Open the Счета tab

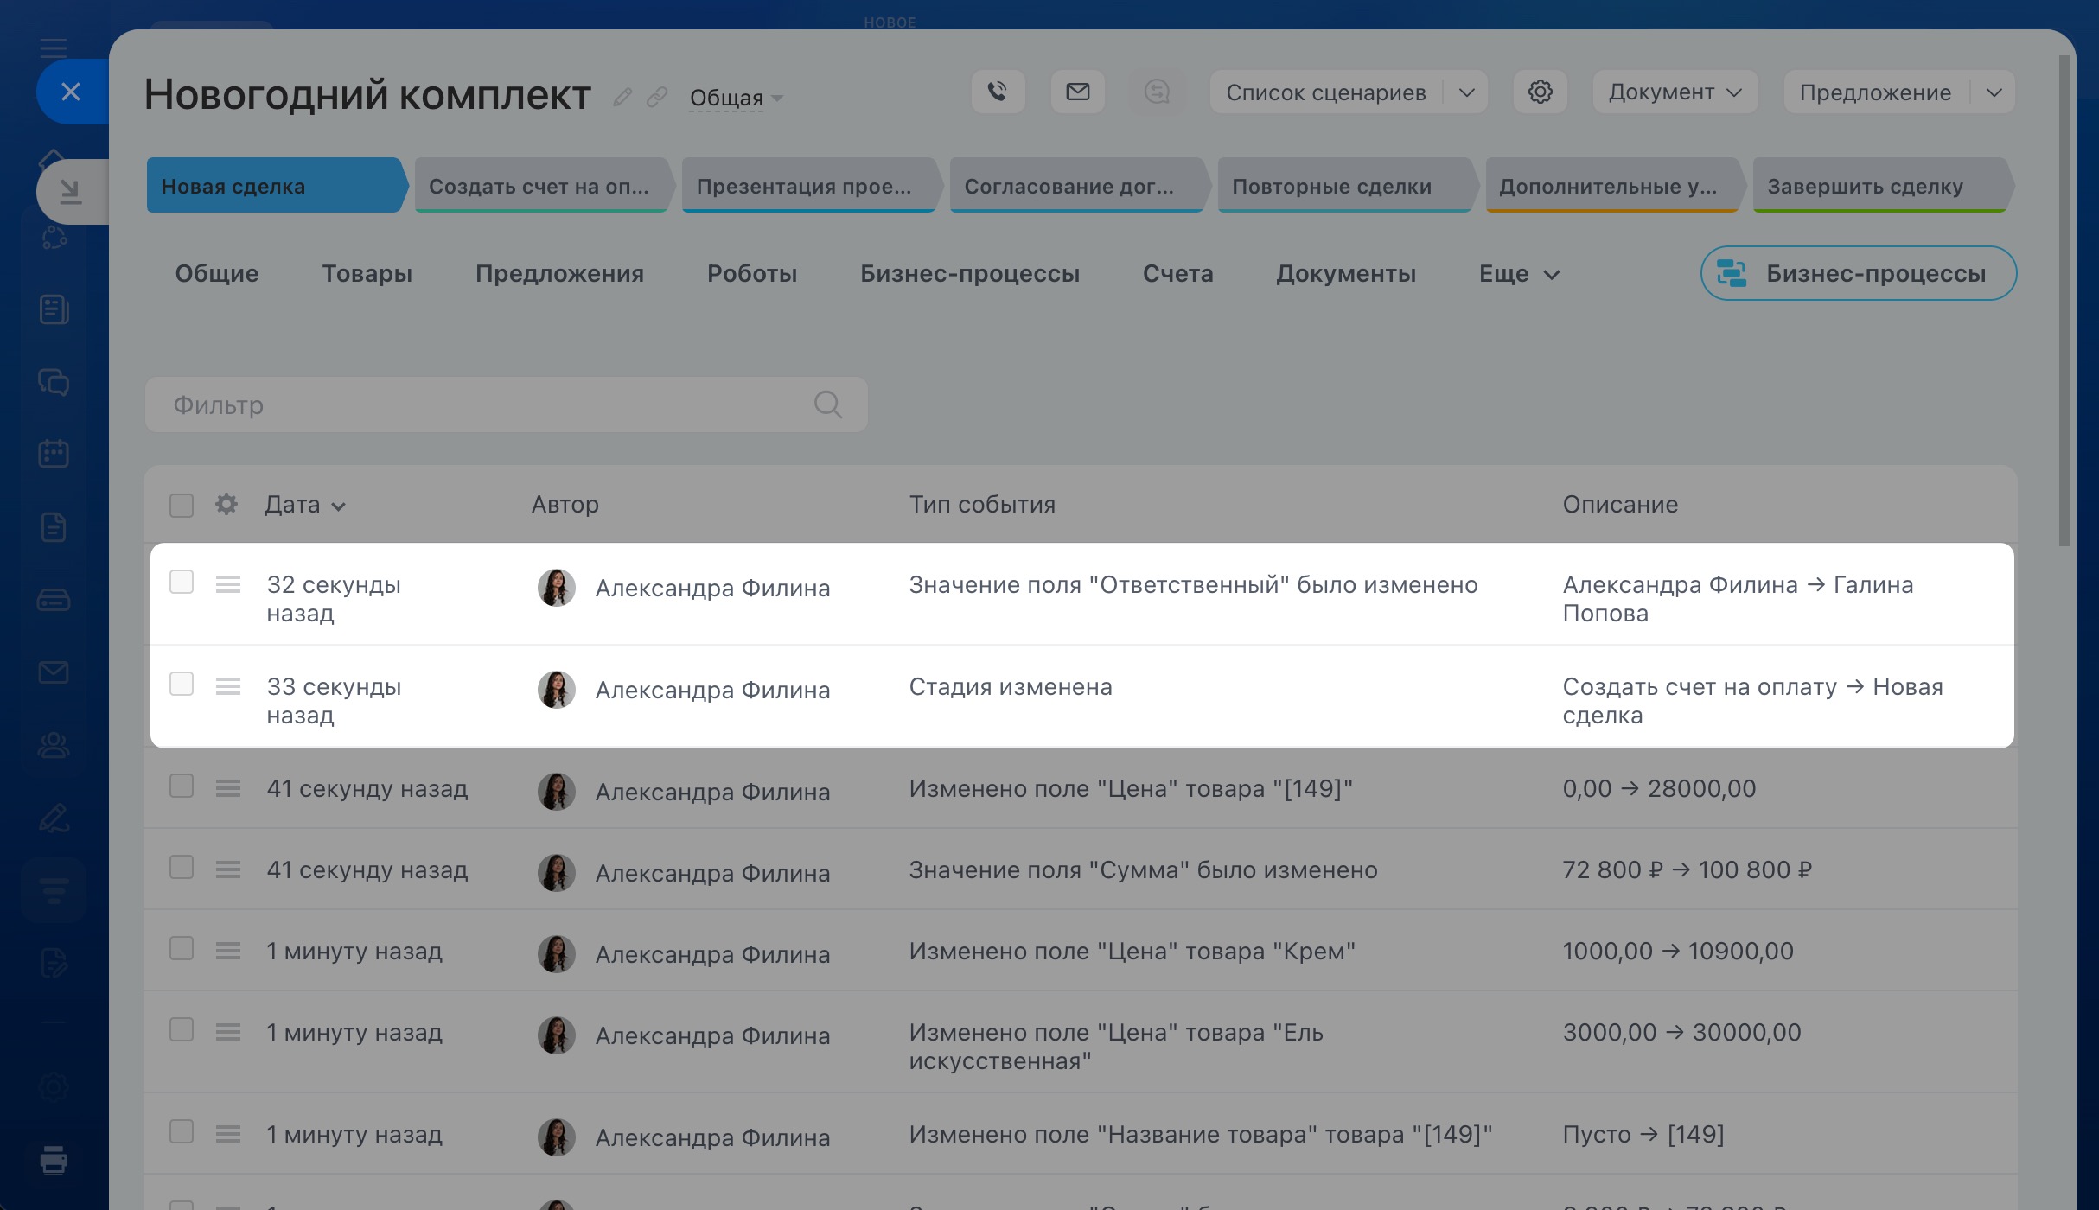coord(1177,274)
